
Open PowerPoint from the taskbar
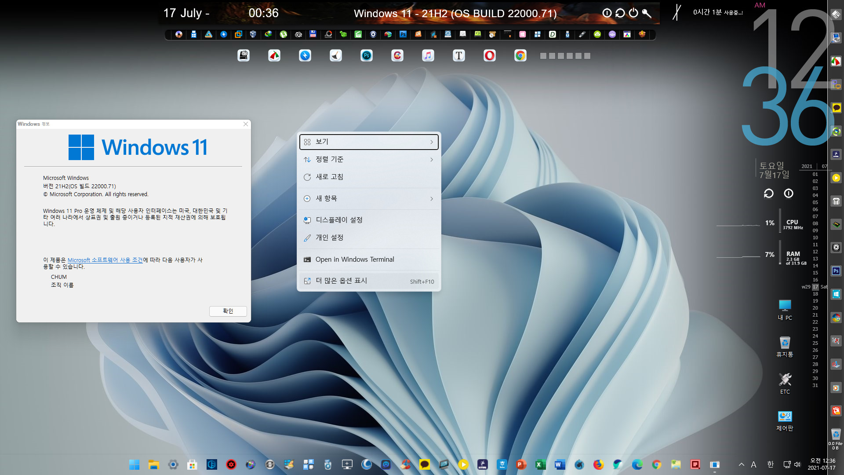[x=521, y=464]
